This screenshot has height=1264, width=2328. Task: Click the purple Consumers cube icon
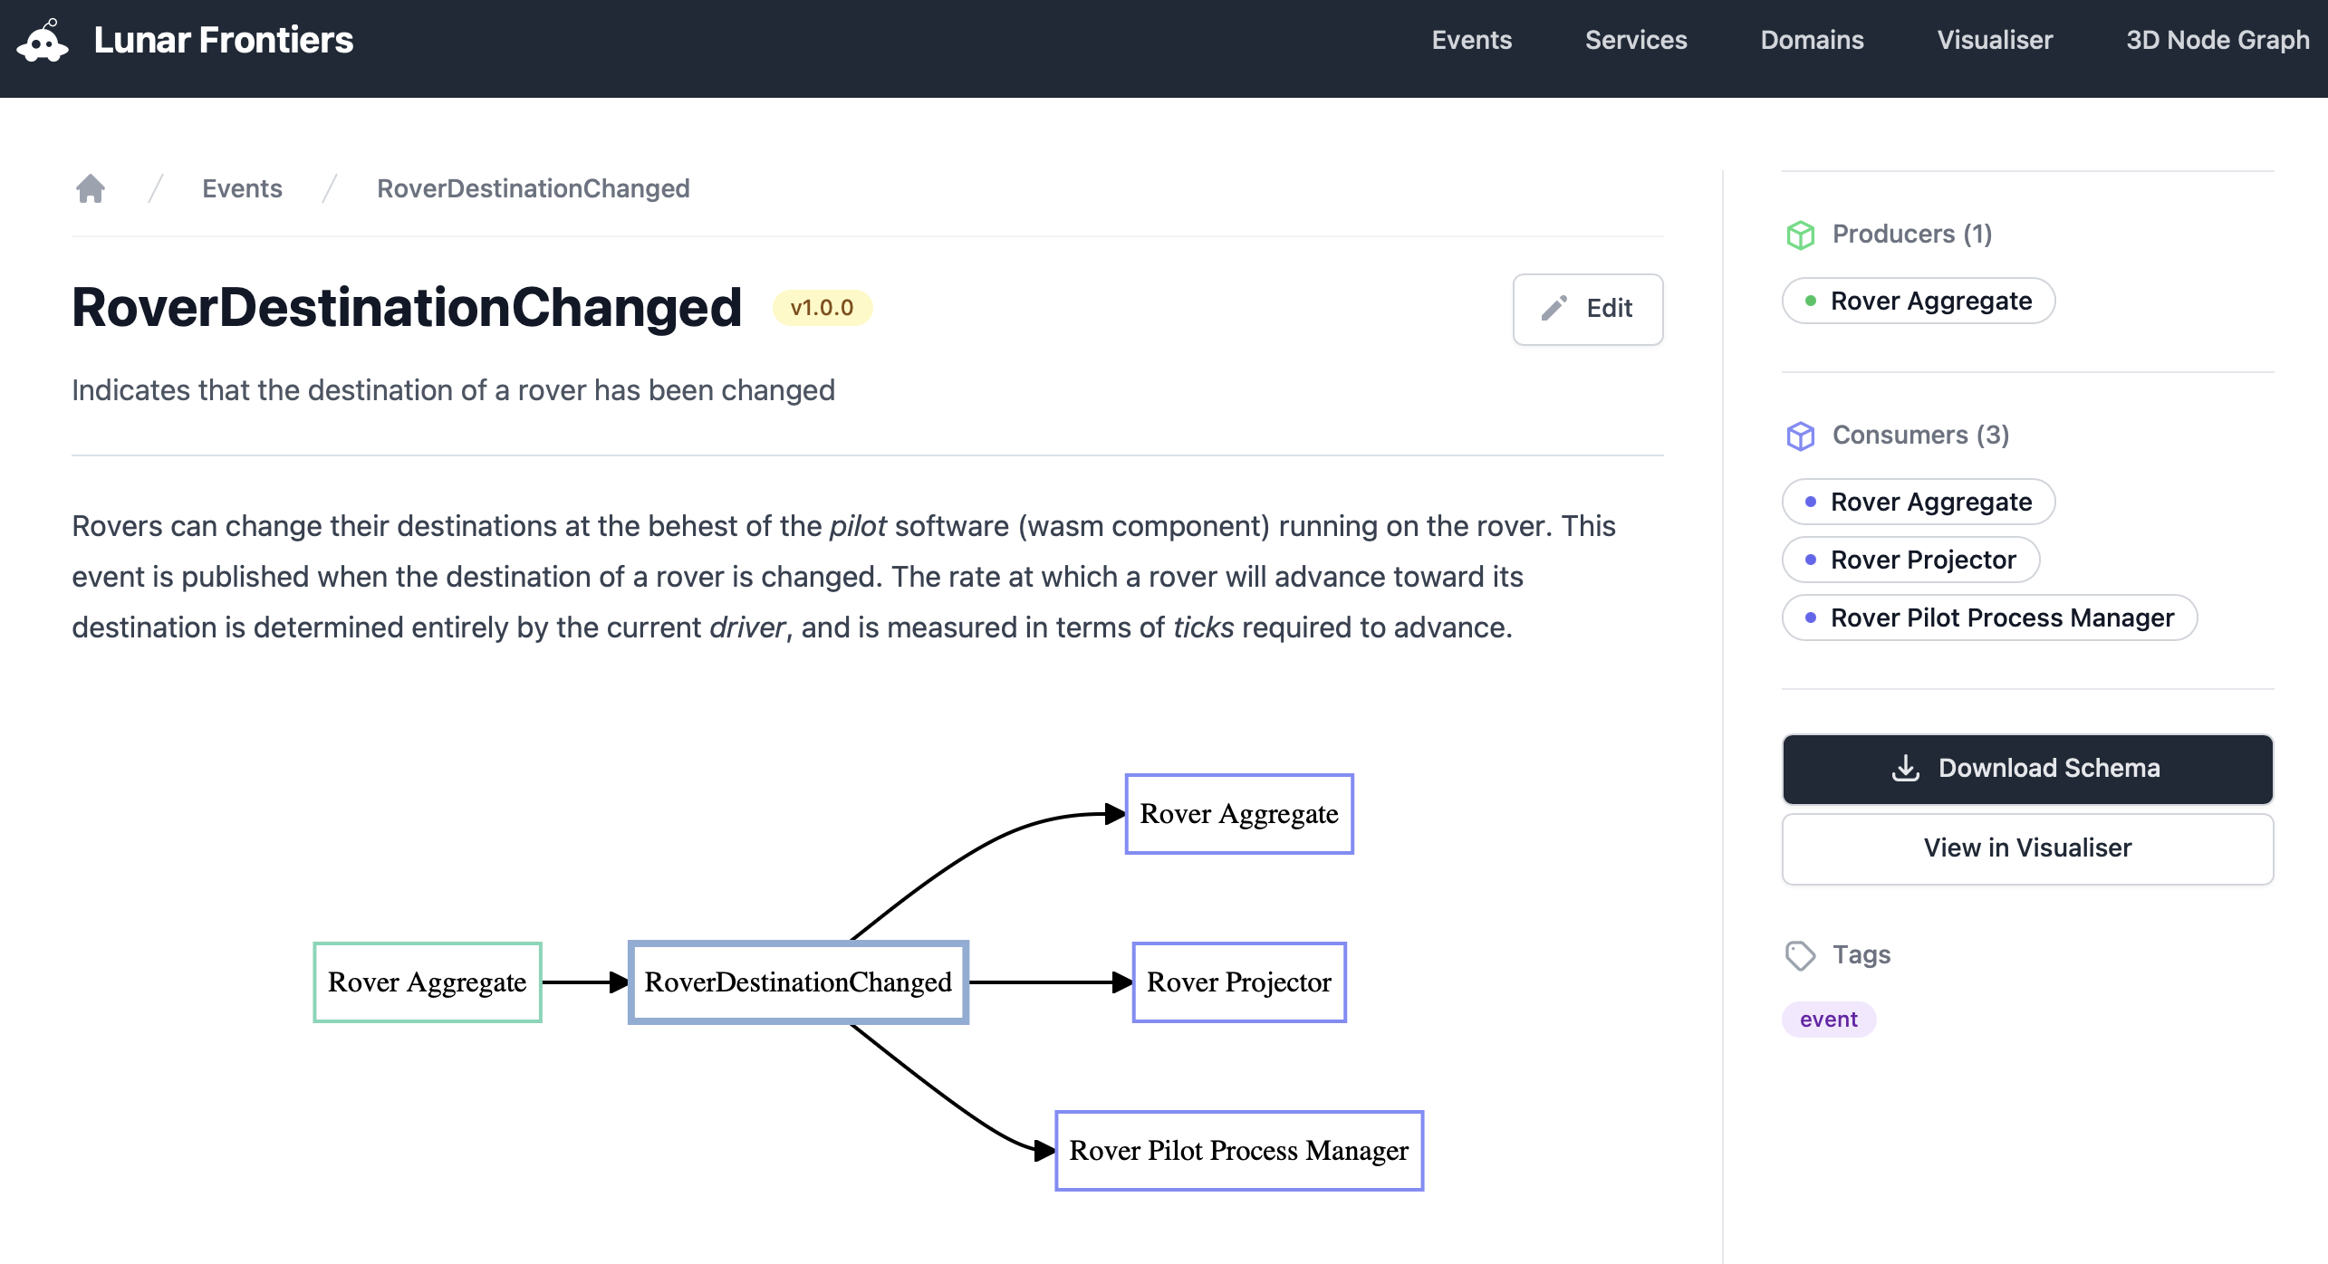pyautogui.click(x=1801, y=436)
